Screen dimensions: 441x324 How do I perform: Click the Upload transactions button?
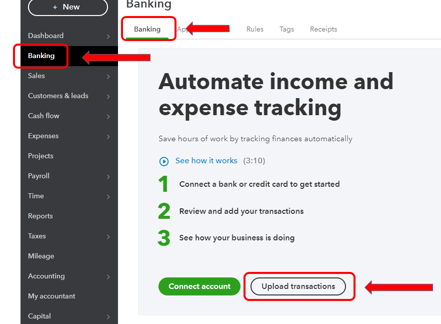(299, 286)
